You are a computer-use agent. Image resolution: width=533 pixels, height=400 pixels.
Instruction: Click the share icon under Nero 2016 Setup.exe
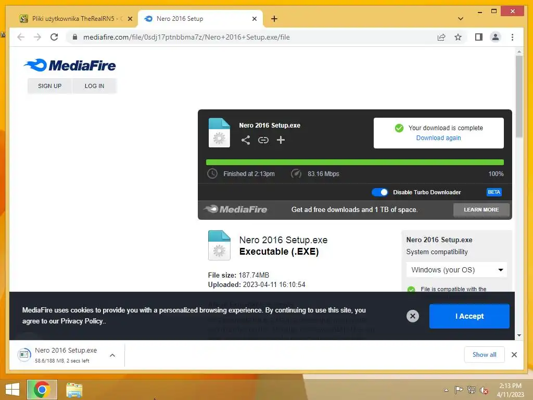(x=246, y=140)
